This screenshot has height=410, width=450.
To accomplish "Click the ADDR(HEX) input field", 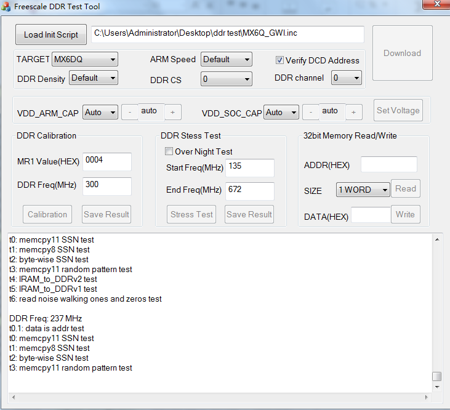I will tap(389, 164).
